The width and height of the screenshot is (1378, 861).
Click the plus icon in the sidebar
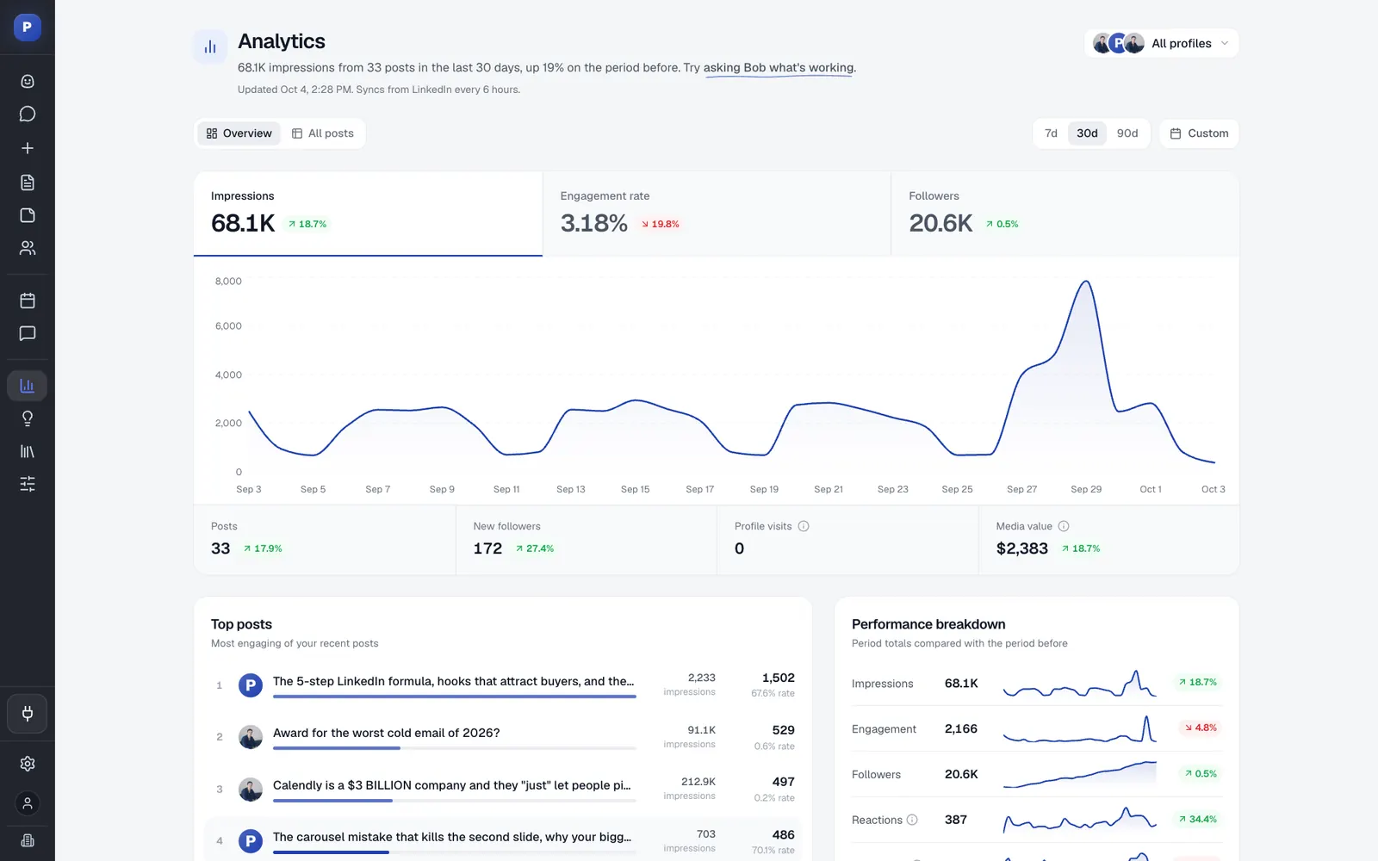point(28,148)
